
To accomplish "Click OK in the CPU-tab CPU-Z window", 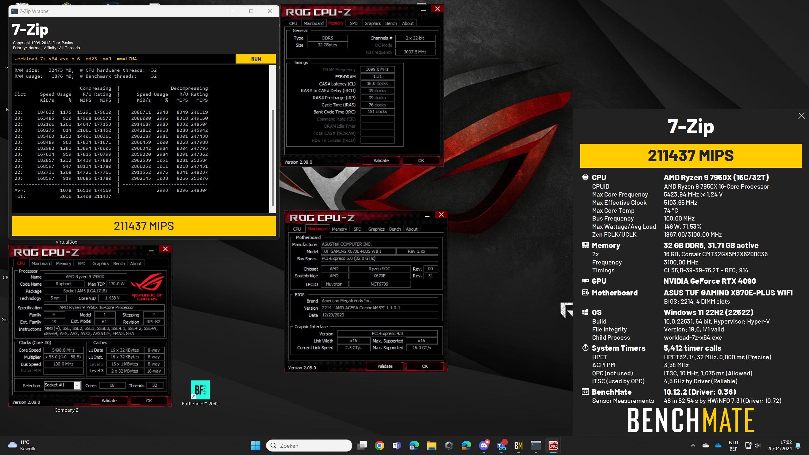I will coord(149,401).
